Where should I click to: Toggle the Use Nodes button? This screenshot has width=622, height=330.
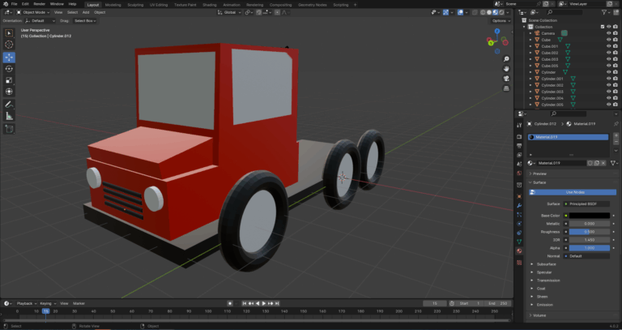point(573,192)
